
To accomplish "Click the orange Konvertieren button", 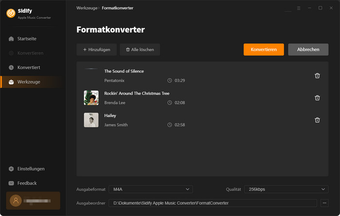I will 264,49.
